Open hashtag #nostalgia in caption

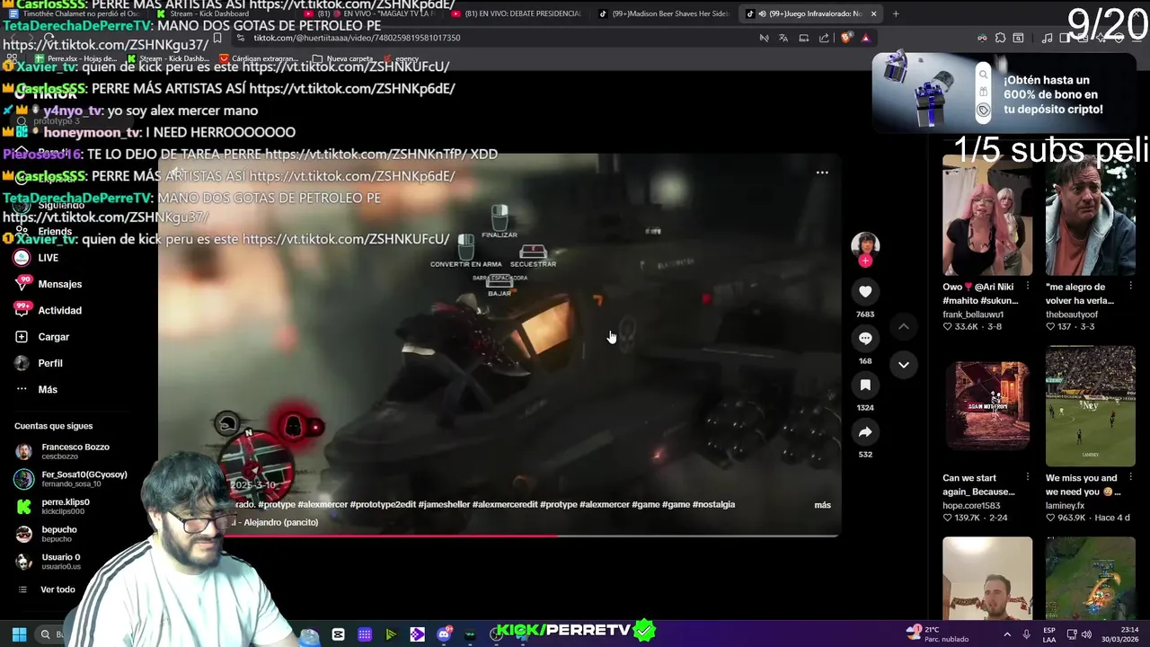pyautogui.click(x=713, y=505)
